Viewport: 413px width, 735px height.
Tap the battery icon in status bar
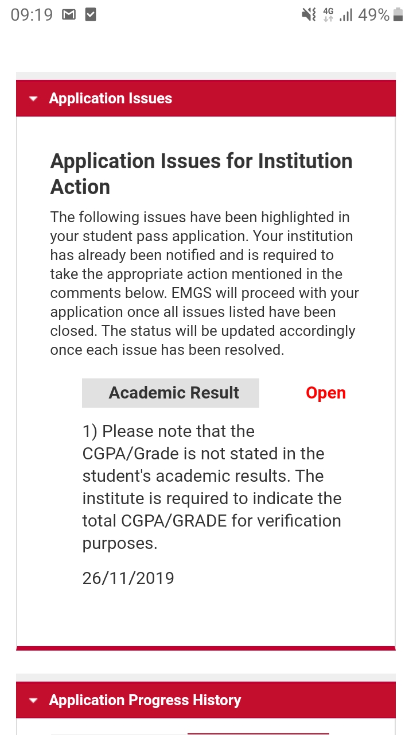[399, 16]
